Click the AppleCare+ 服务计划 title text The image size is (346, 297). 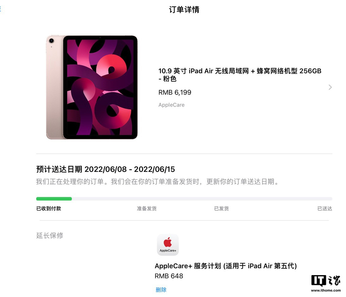click(x=226, y=266)
